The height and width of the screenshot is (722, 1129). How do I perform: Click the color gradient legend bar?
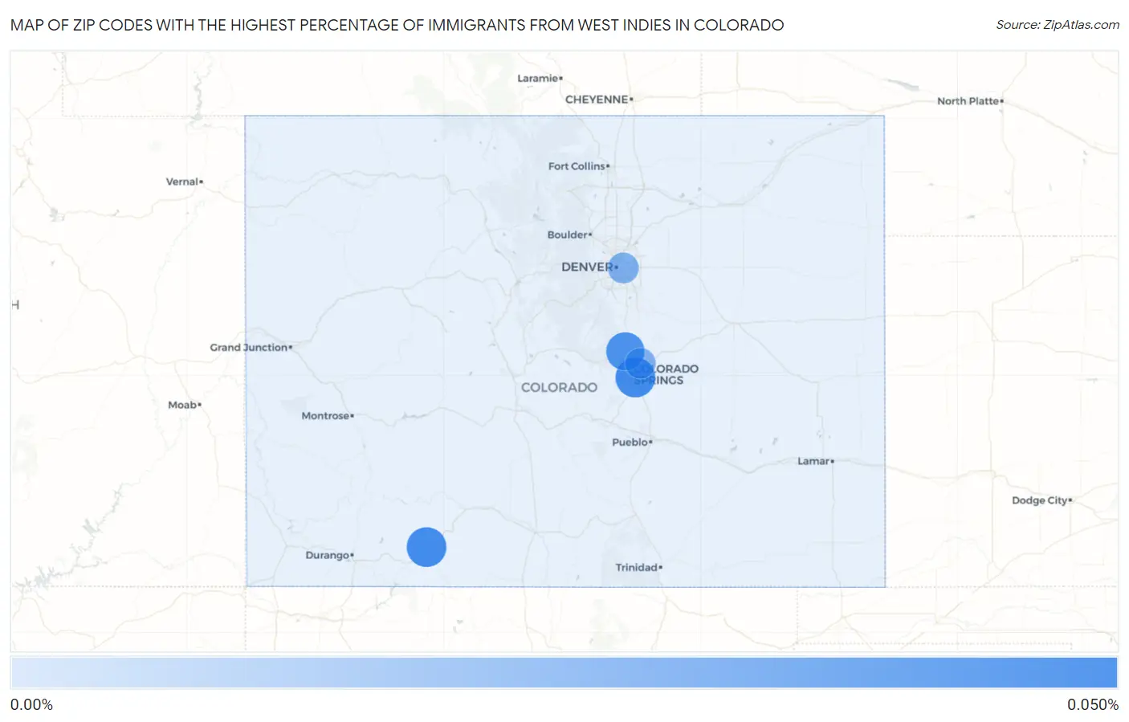564,672
